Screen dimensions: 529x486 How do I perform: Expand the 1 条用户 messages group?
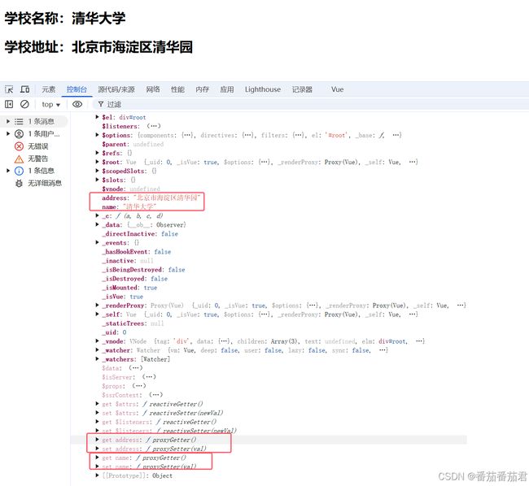coord(8,134)
